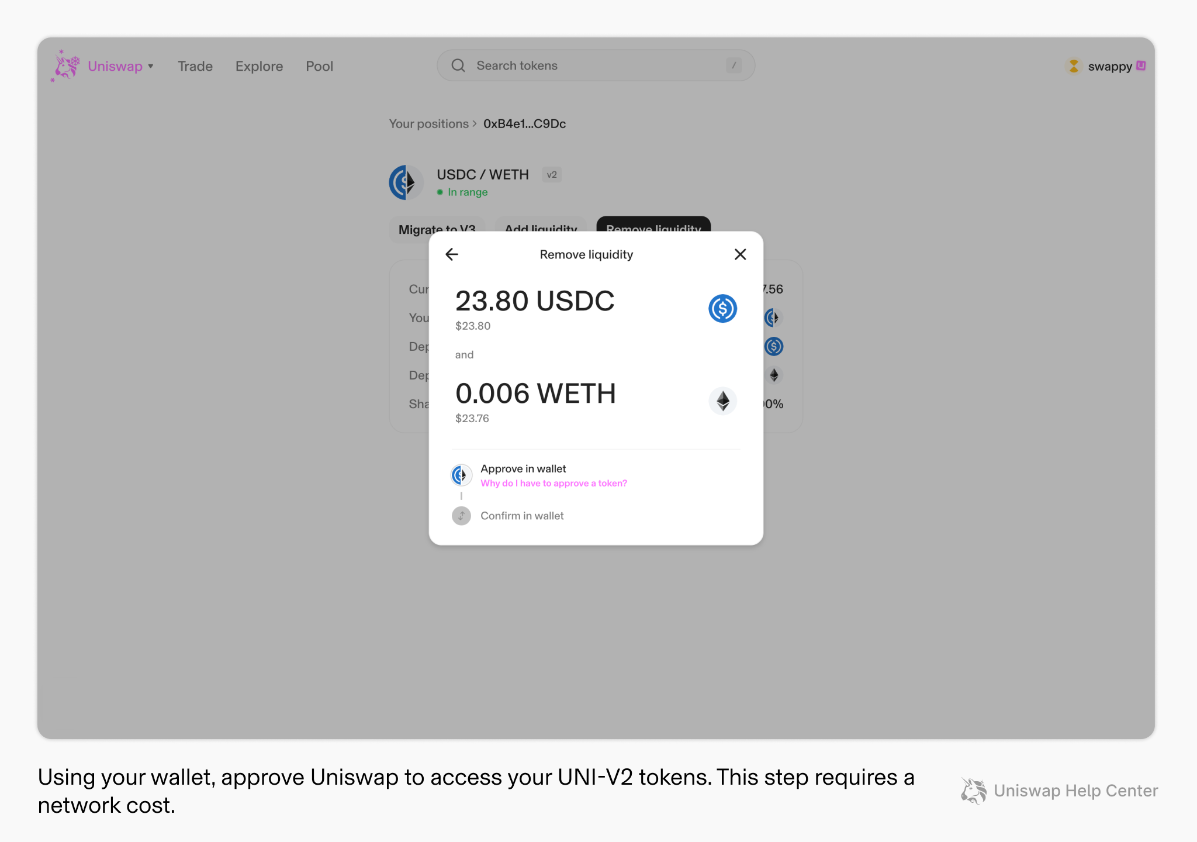Open the Explore menu

tap(259, 66)
